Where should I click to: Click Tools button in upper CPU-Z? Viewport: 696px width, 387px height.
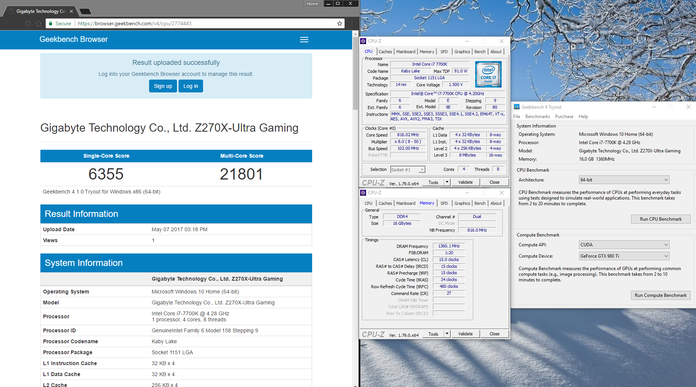tap(433, 182)
